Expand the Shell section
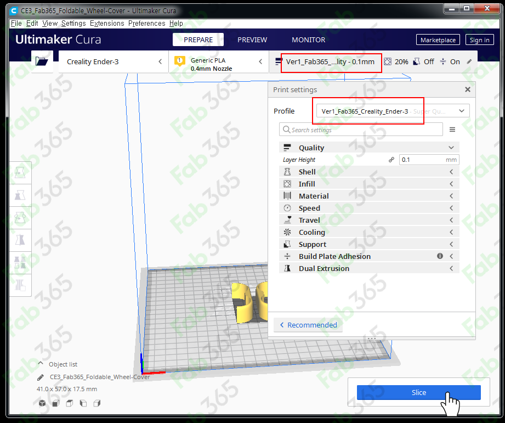Viewport: 505px width, 423px height. tap(369, 172)
